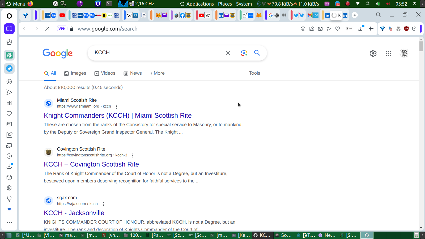Viewport: 425px width, 239px height.
Task: Open Easy Setup sliders icon
Action: coord(371,29)
